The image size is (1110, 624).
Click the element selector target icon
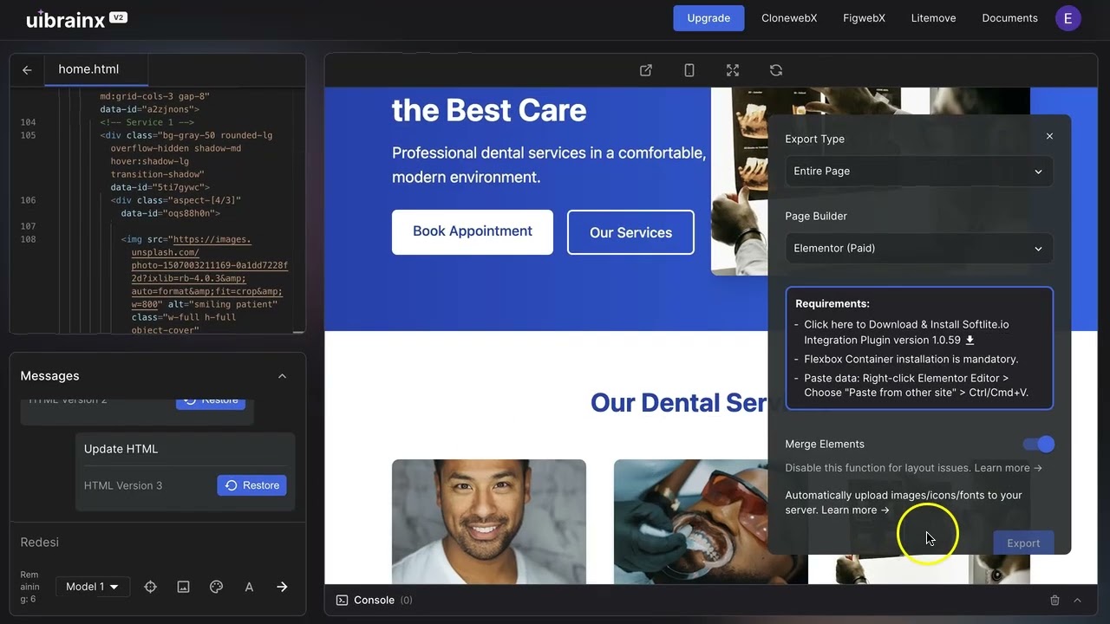[x=150, y=587]
